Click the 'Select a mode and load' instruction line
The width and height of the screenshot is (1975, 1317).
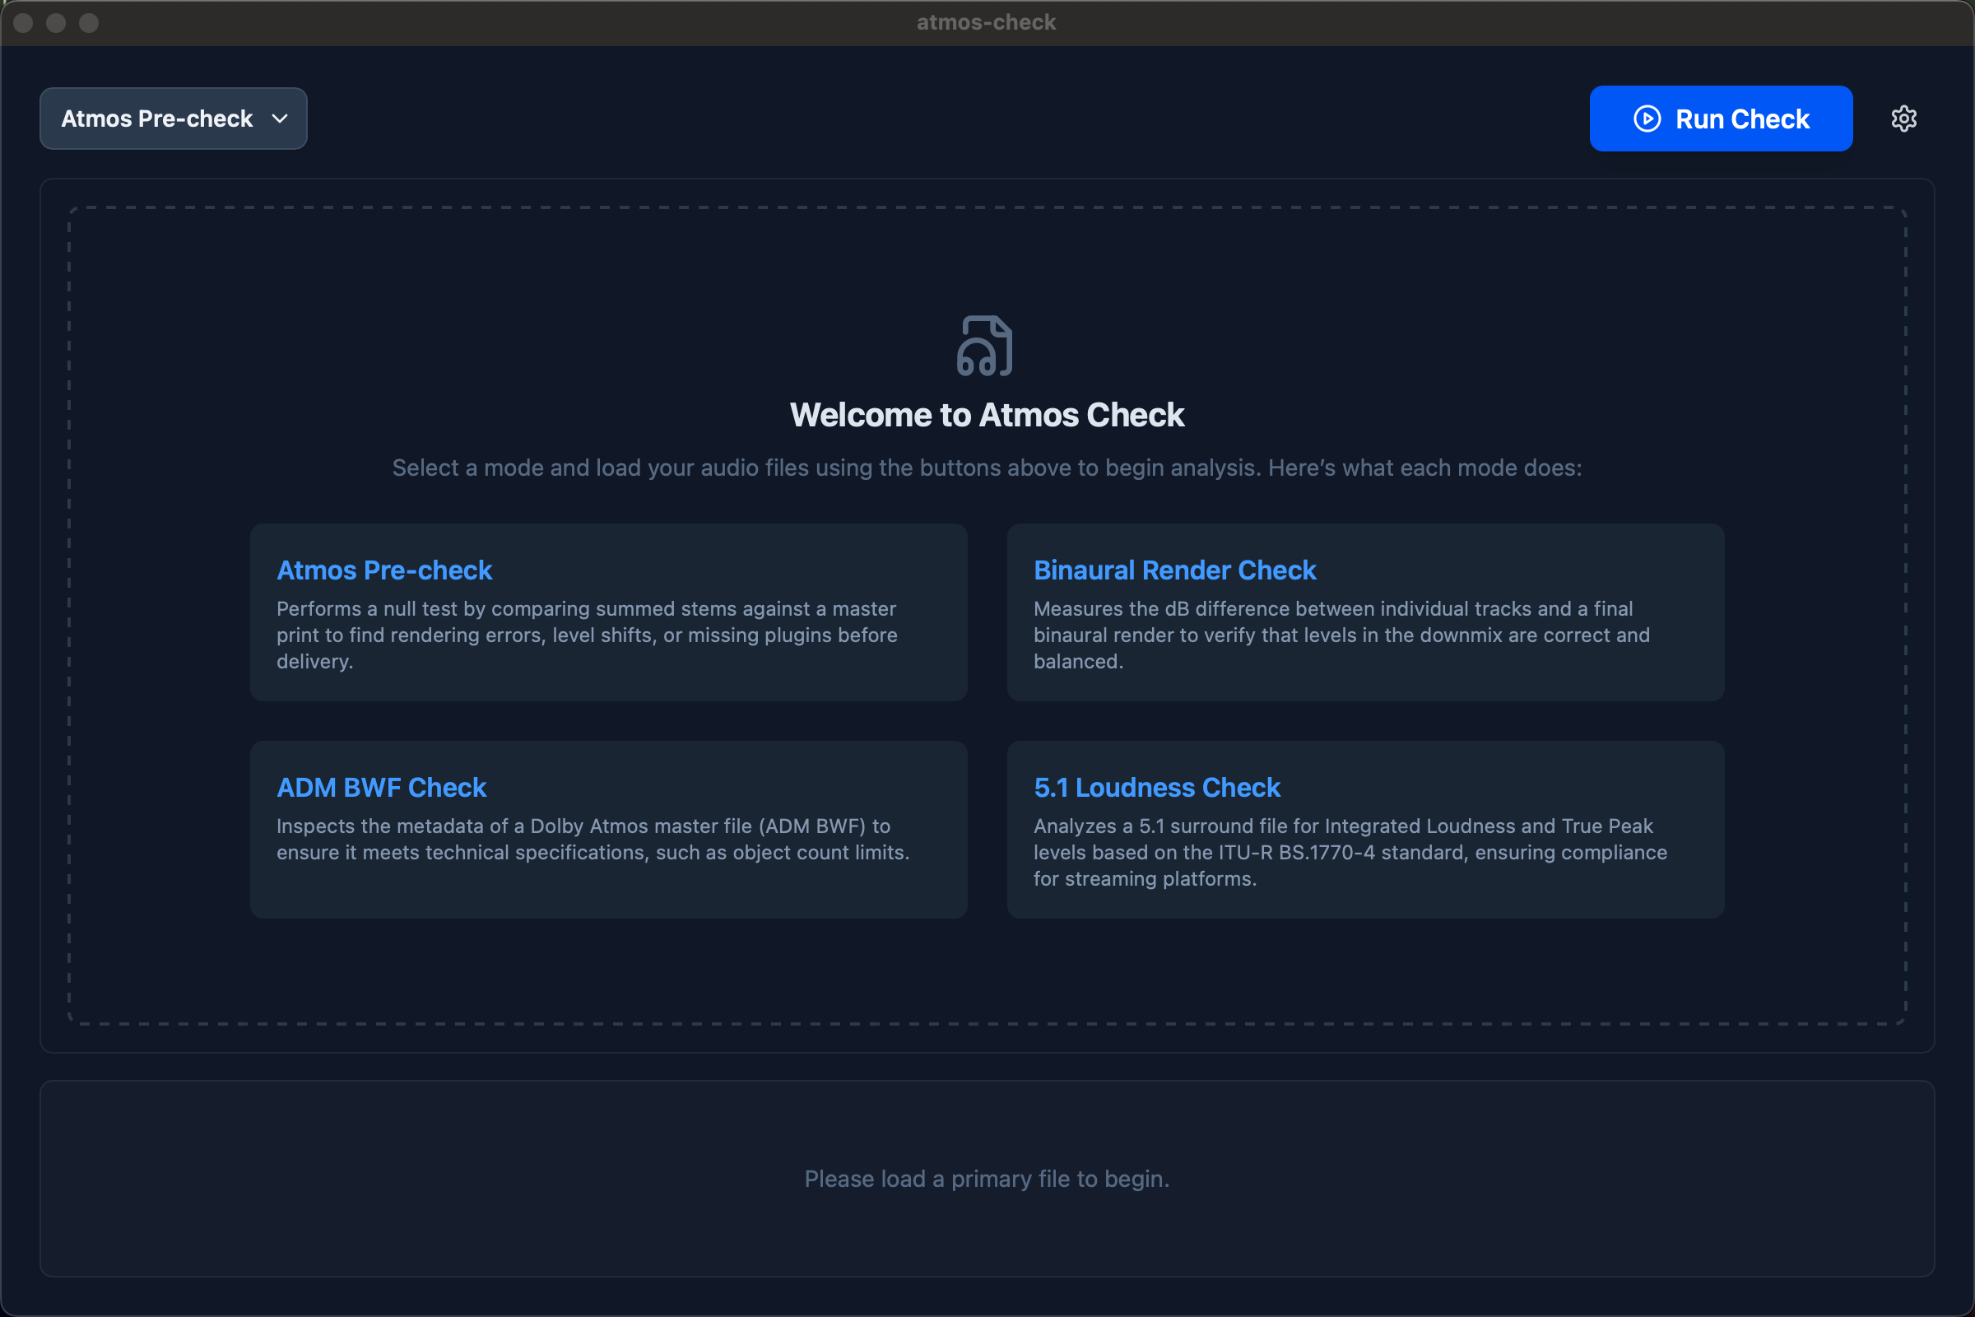[x=987, y=468]
